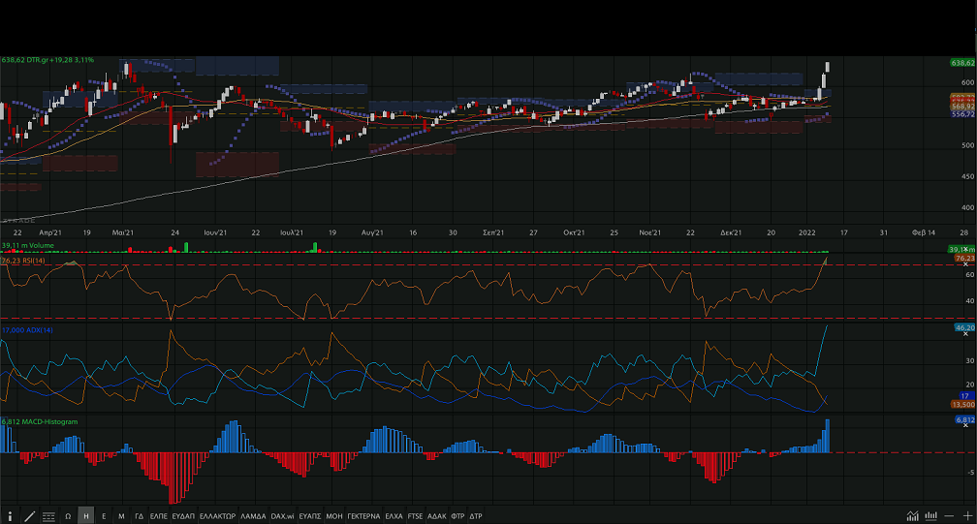This screenshot has height=524, width=977.
Task: Load the DAX.wi symbol
Action: click(282, 516)
